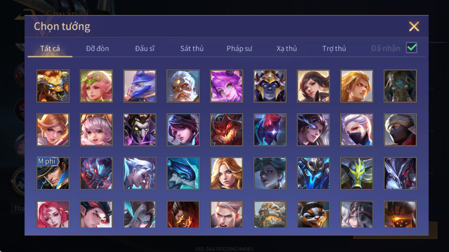449x252 pixels.
Task: Switch to the 'Sát thủ' tab
Action: pyautogui.click(x=192, y=49)
